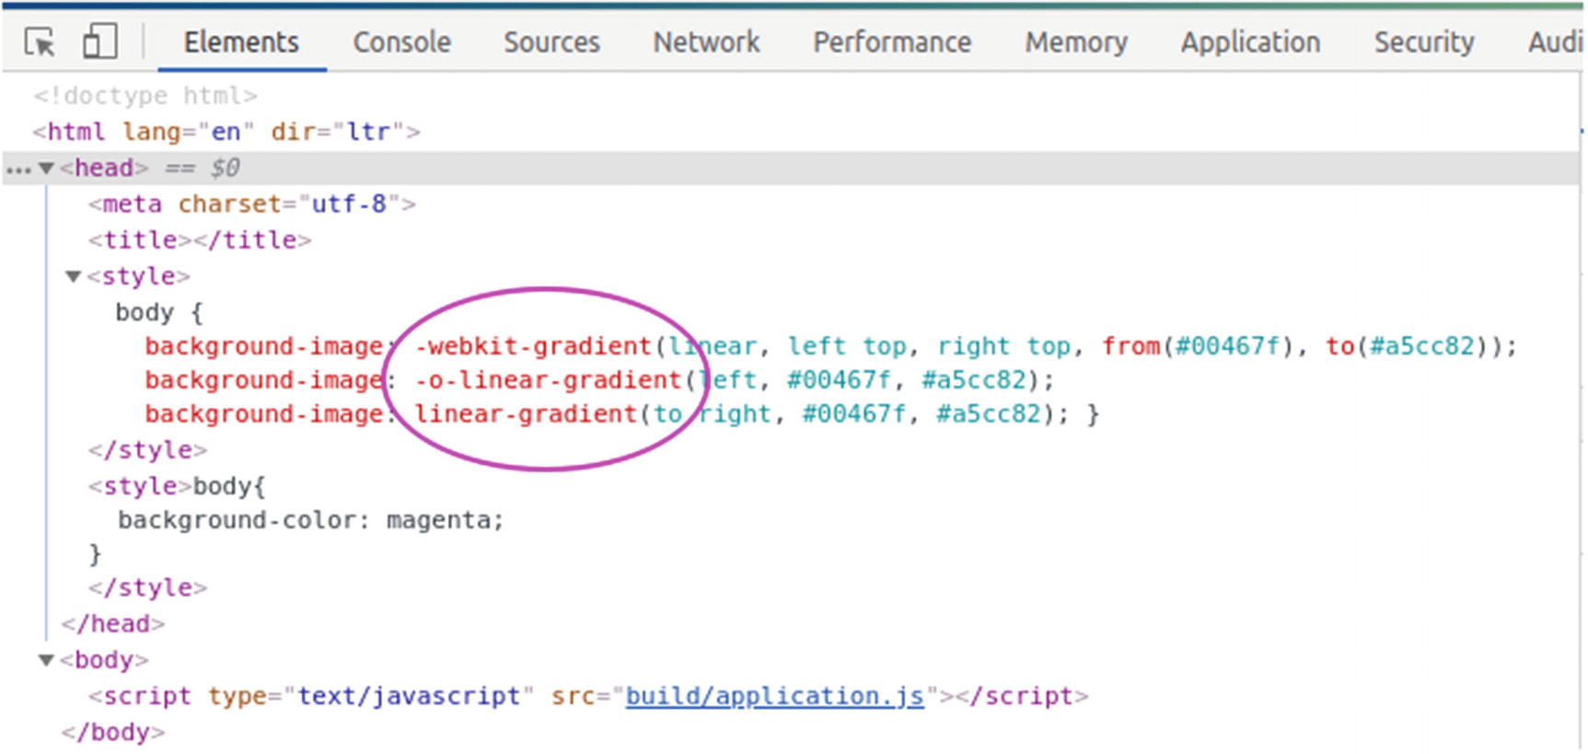
Task: Activate the inspect element picker icon
Action: tap(40, 42)
